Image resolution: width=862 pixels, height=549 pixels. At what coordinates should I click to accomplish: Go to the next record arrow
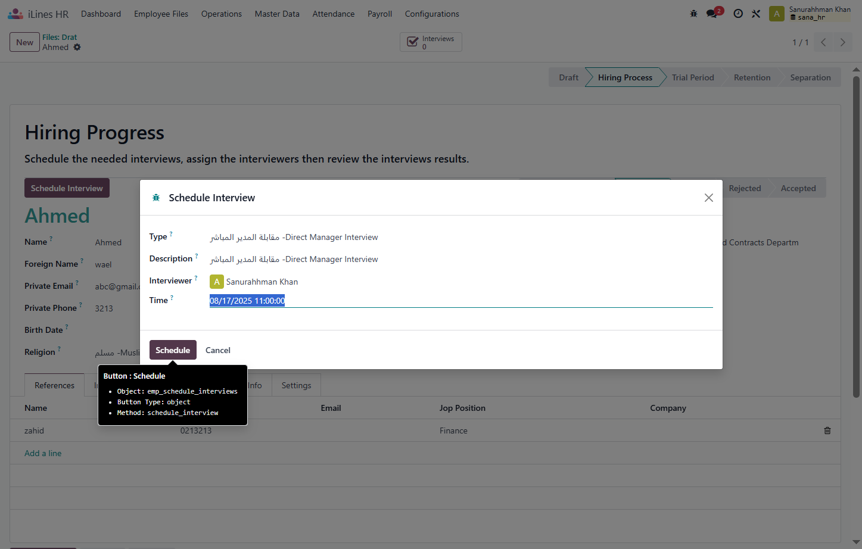click(x=842, y=42)
